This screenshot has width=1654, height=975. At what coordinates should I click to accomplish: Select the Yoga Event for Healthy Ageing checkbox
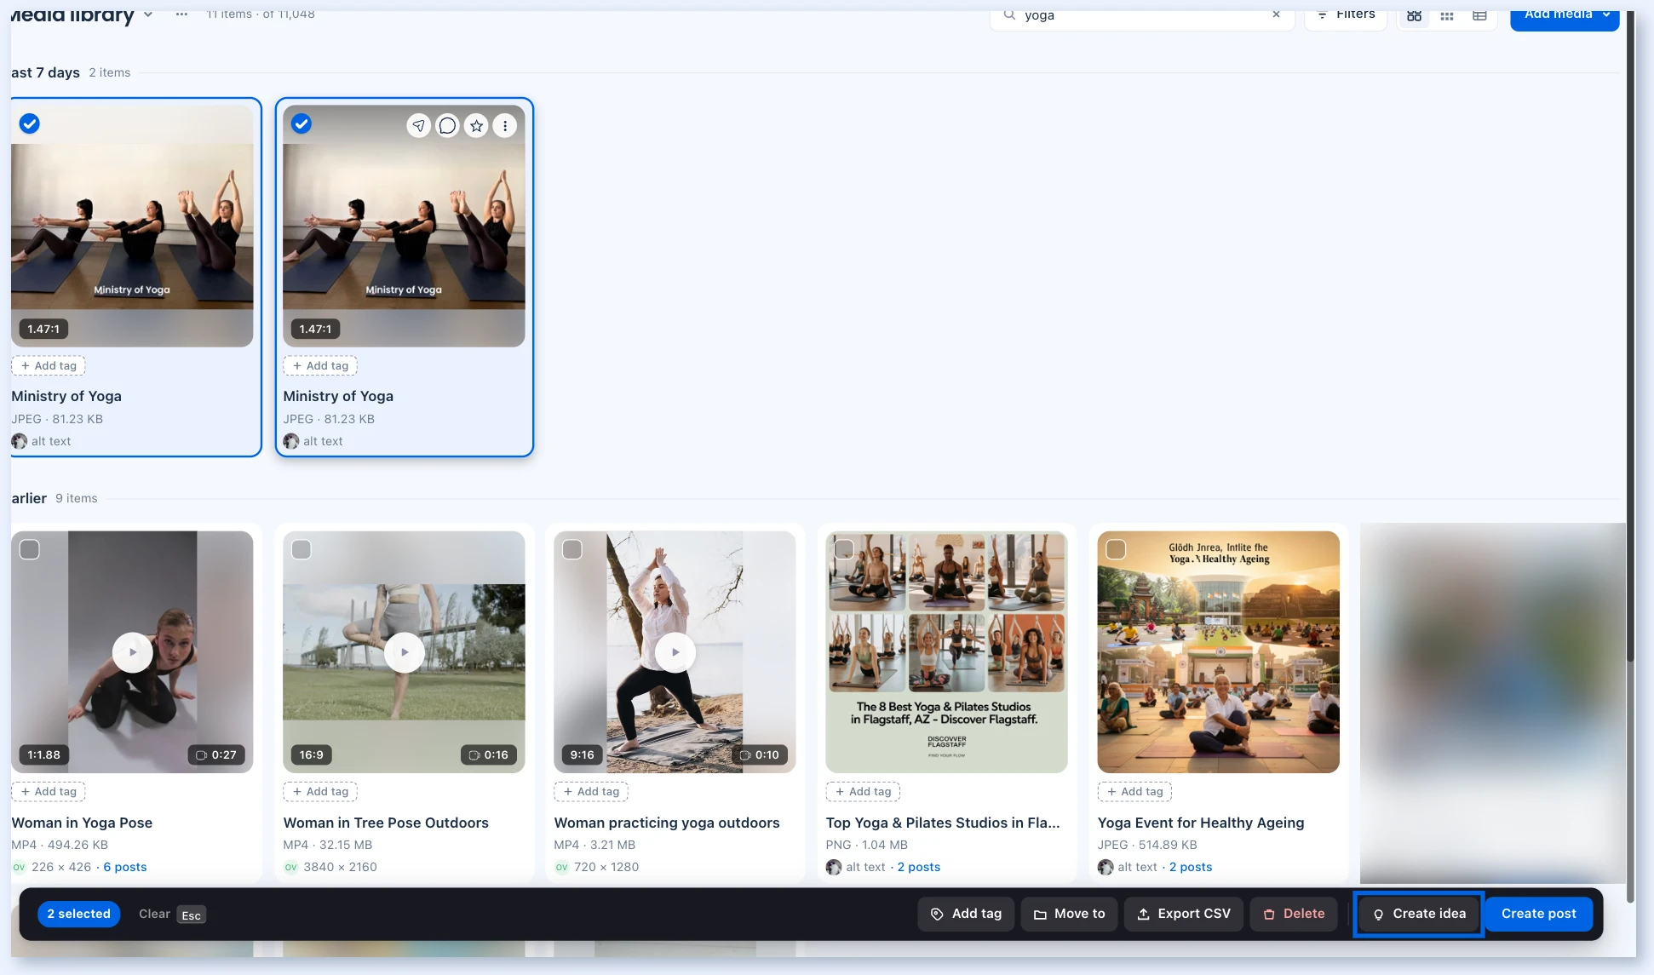(x=1116, y=549)
